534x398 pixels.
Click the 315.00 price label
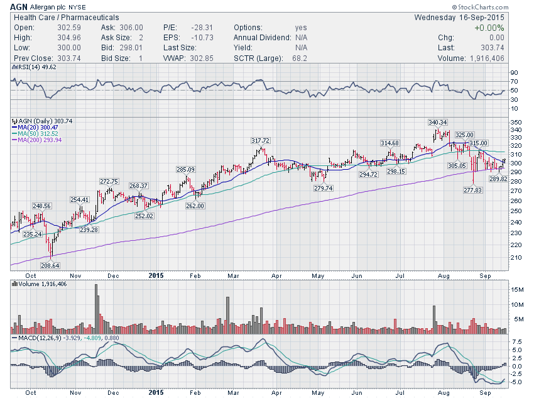(478, 143)
